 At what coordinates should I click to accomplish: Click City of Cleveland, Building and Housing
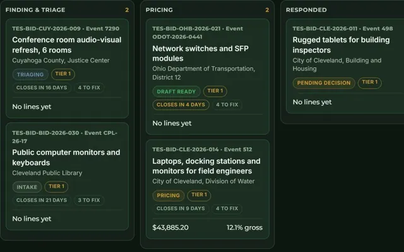(336, 64)
